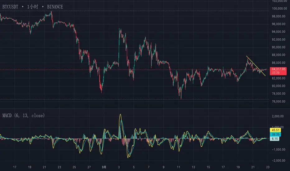Click date 17 at left of time axis
The height and width of the screenshot is (171, 290).
[15, 167]
